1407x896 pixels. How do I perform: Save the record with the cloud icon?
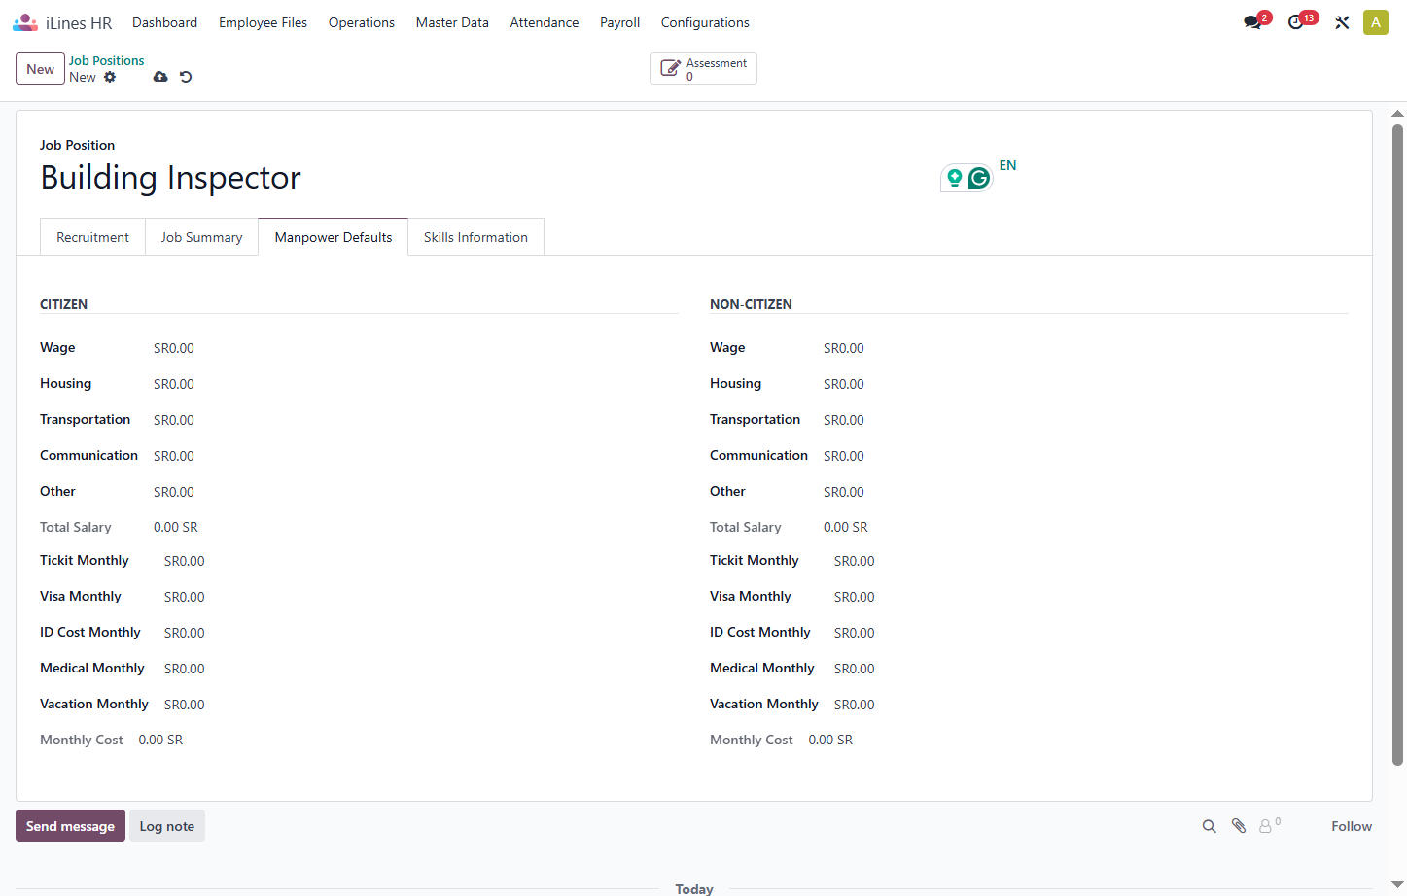(160, 77)
